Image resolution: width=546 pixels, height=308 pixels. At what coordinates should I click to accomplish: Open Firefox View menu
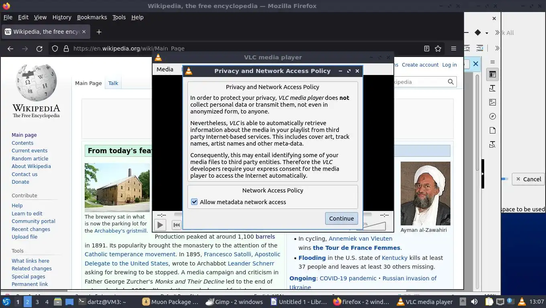pyautogui.click(x=40, y=17)
